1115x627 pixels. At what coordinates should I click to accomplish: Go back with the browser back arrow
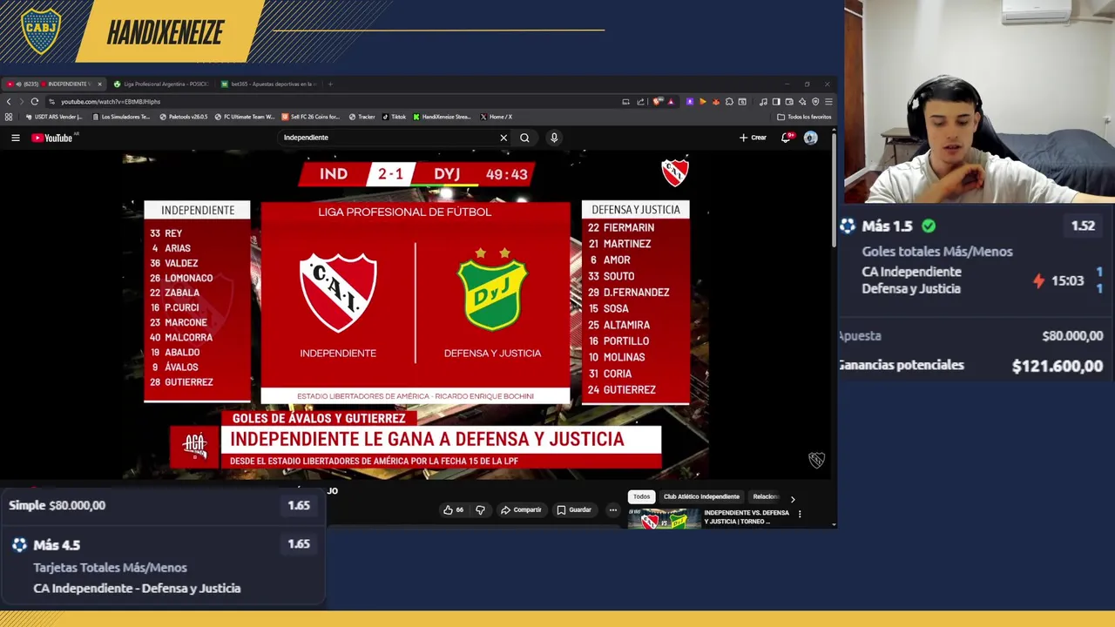[x=9, y=102]
